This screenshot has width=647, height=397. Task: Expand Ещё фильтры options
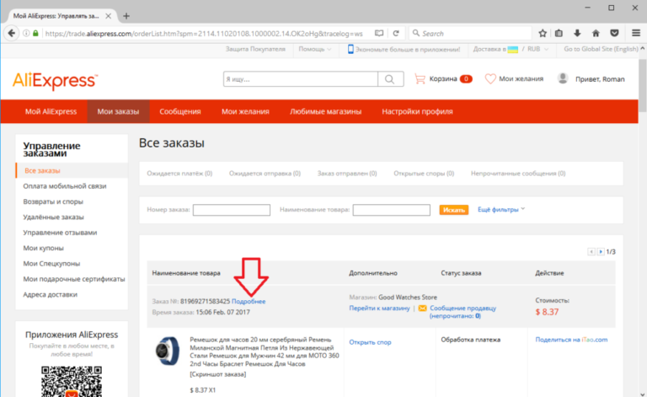click(x=501, y=210)
